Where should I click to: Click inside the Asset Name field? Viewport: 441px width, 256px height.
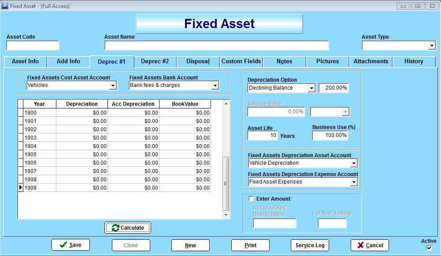[x=216, y=45]
